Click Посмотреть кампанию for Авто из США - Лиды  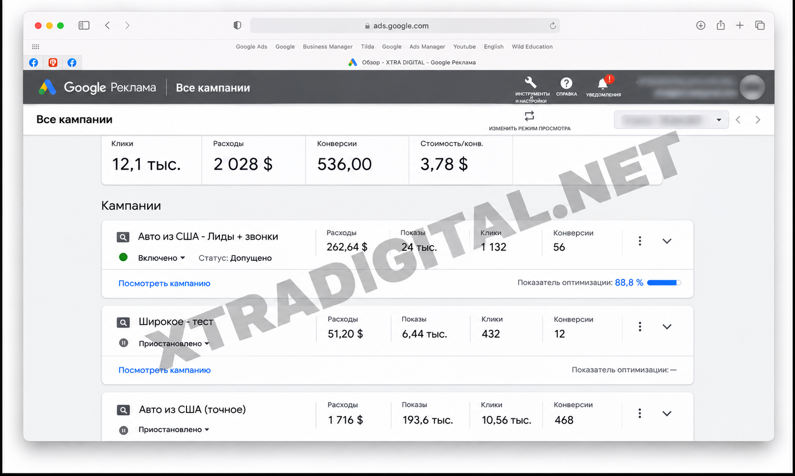click(x=164, y=283)
